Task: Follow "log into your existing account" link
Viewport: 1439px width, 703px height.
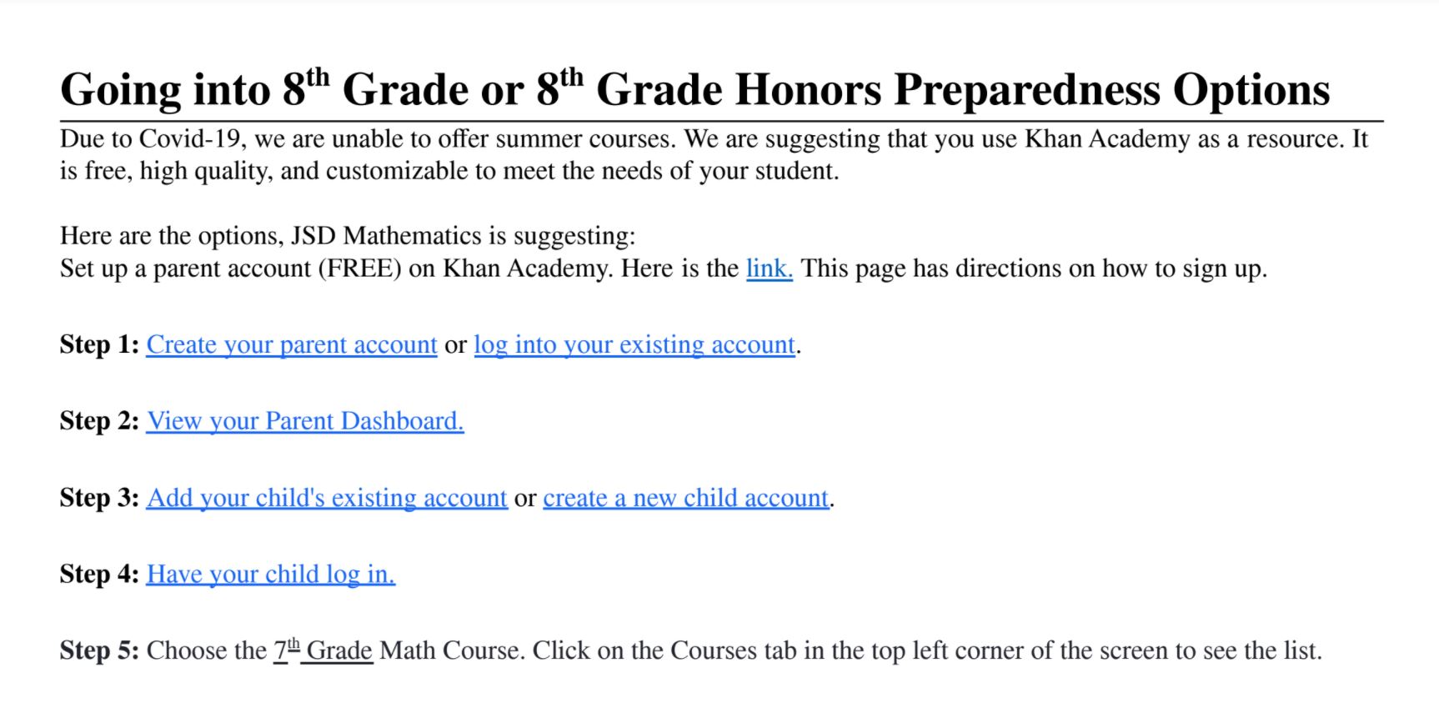Action: [634, 344]
